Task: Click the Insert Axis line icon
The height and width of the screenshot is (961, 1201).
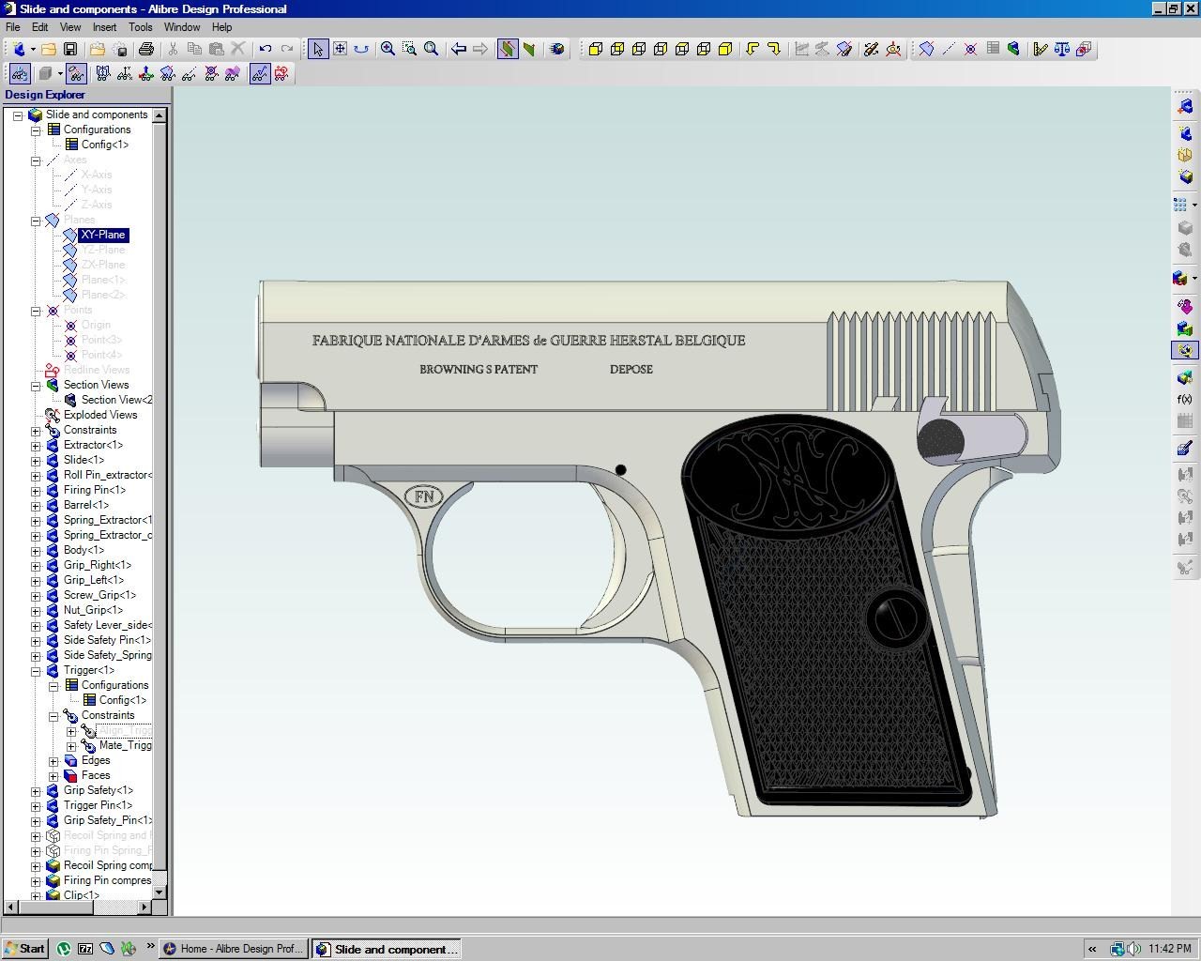Action: tap(949, 49)
